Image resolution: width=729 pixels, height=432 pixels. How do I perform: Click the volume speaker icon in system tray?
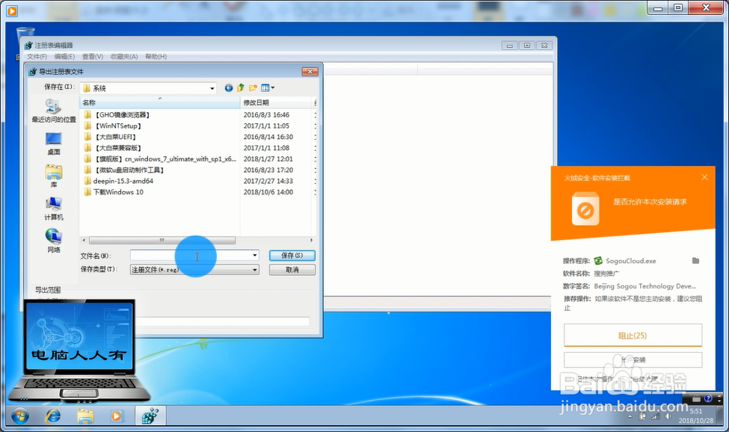668,416
